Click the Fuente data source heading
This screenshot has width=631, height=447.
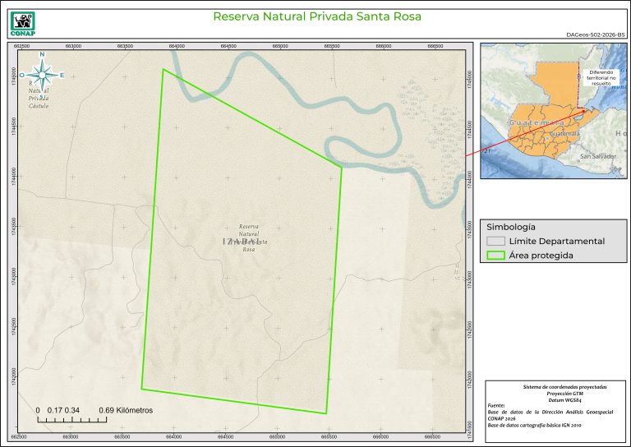496,405
